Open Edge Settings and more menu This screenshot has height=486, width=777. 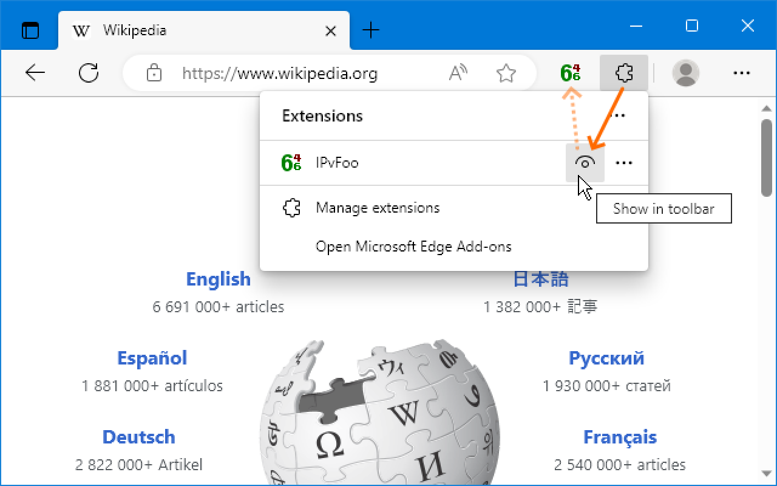(x=742, y=74)
